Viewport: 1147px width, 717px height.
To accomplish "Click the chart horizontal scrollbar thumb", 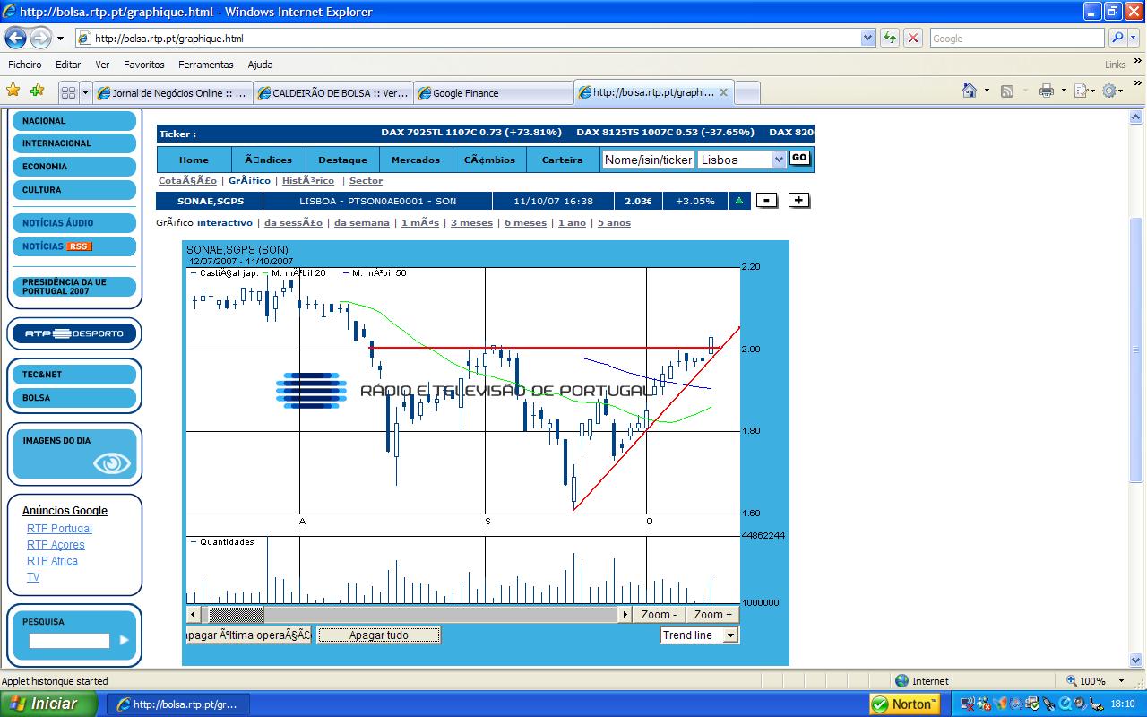I will click(x=237, y=614).
